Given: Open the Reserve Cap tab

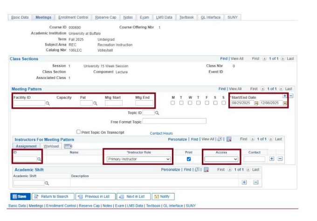Looking at the screenshot, I should click(x=106, y=17).
